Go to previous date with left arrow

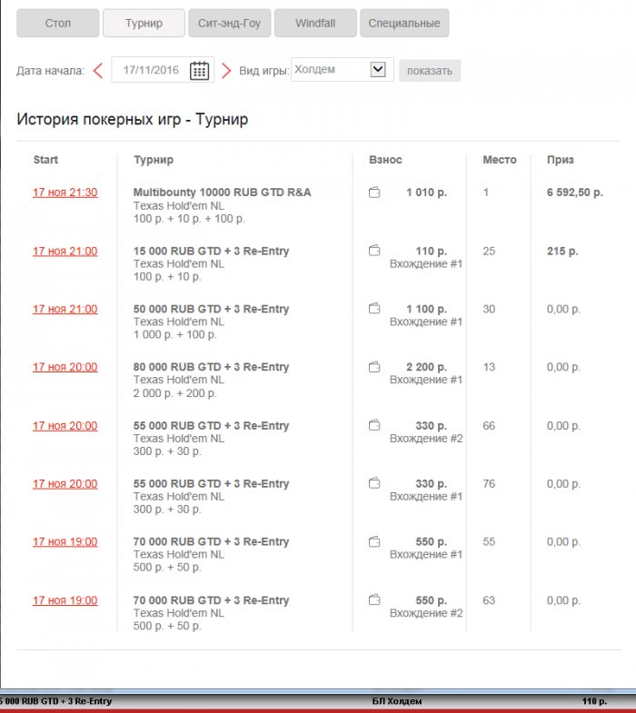(98, 71)
